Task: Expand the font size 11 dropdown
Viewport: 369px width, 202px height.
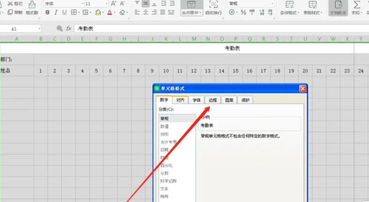Action: (106, 4)
